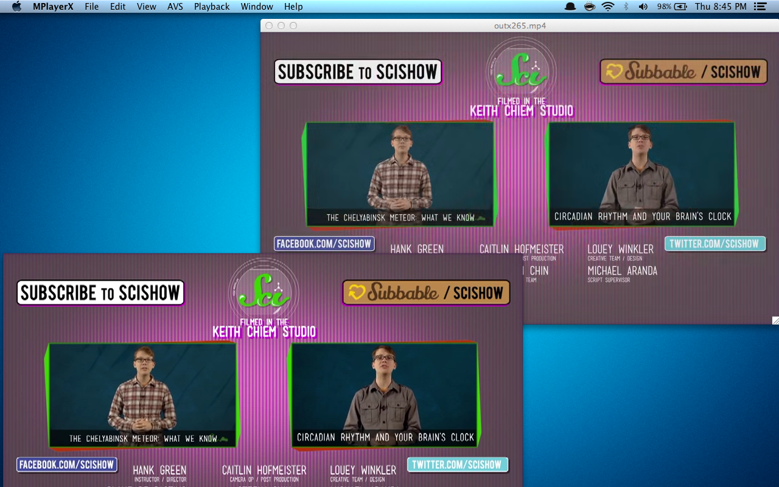Viewport: 779px width, 487px height.
Task: Open the Playback menu
Action: (x=212, y=7)
